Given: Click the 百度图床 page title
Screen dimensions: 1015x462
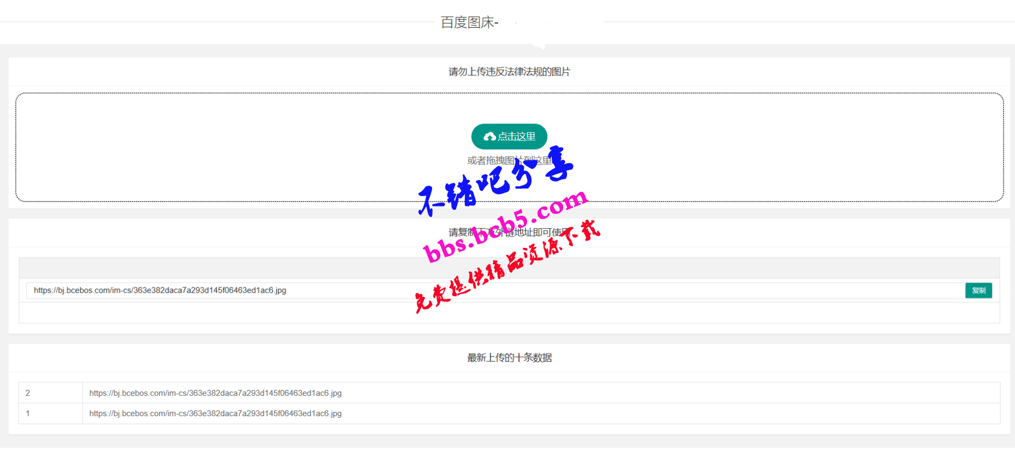Looking at the screenshot, I should pos(469,22).
